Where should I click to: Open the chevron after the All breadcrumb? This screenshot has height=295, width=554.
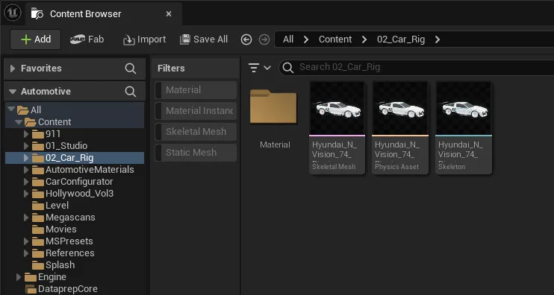(306, 39)
